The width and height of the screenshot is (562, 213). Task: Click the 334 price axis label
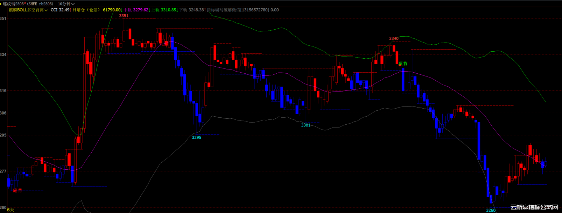(3, 54)
